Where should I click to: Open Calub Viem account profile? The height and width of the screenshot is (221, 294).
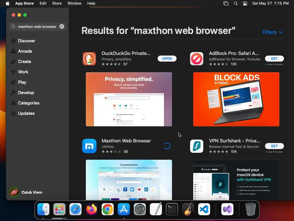coord(26,192)
